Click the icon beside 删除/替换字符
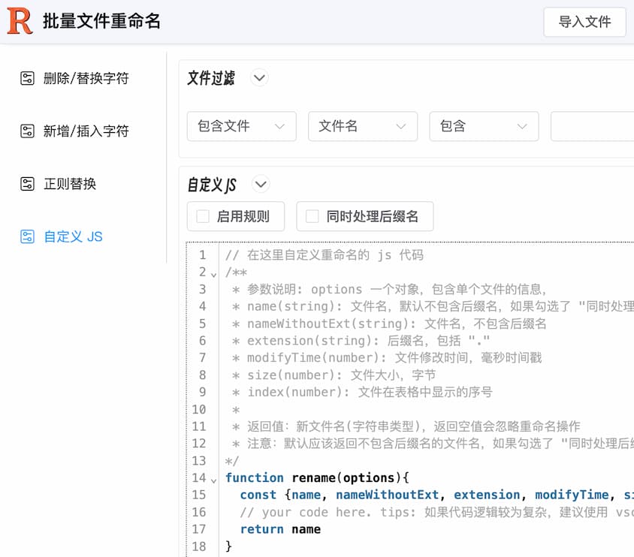634x557 pixels. click(x=27, y=78)
